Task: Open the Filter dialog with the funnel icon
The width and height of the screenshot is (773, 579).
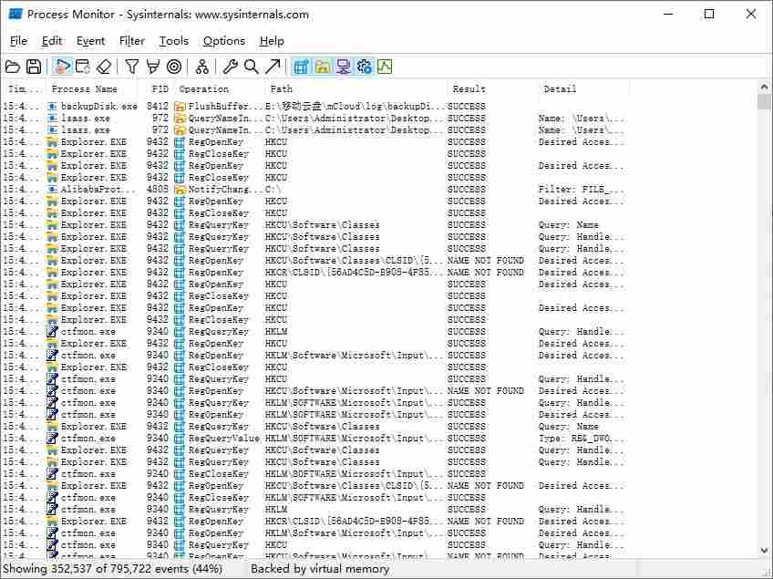Action: point(131,67)
